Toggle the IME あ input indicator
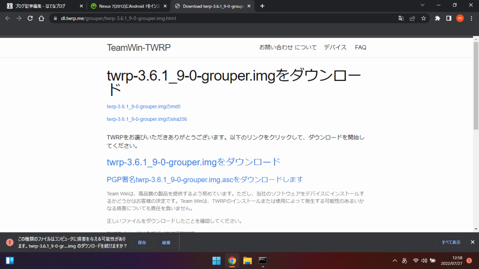The height and width of the screenshot is (269, 479). point(404,261)
